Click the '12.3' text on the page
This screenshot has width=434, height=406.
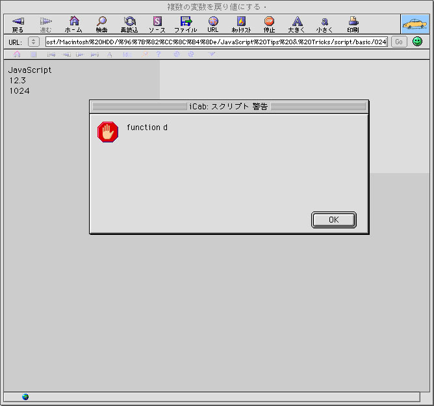18,81
